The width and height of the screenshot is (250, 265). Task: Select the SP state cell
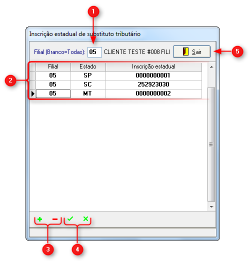coord(88,75)
